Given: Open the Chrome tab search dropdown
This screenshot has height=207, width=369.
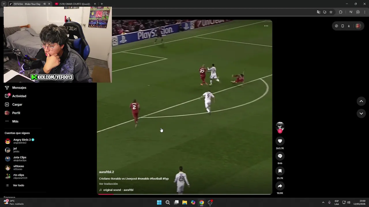Looking at the screenshot, I should point(4,4).
